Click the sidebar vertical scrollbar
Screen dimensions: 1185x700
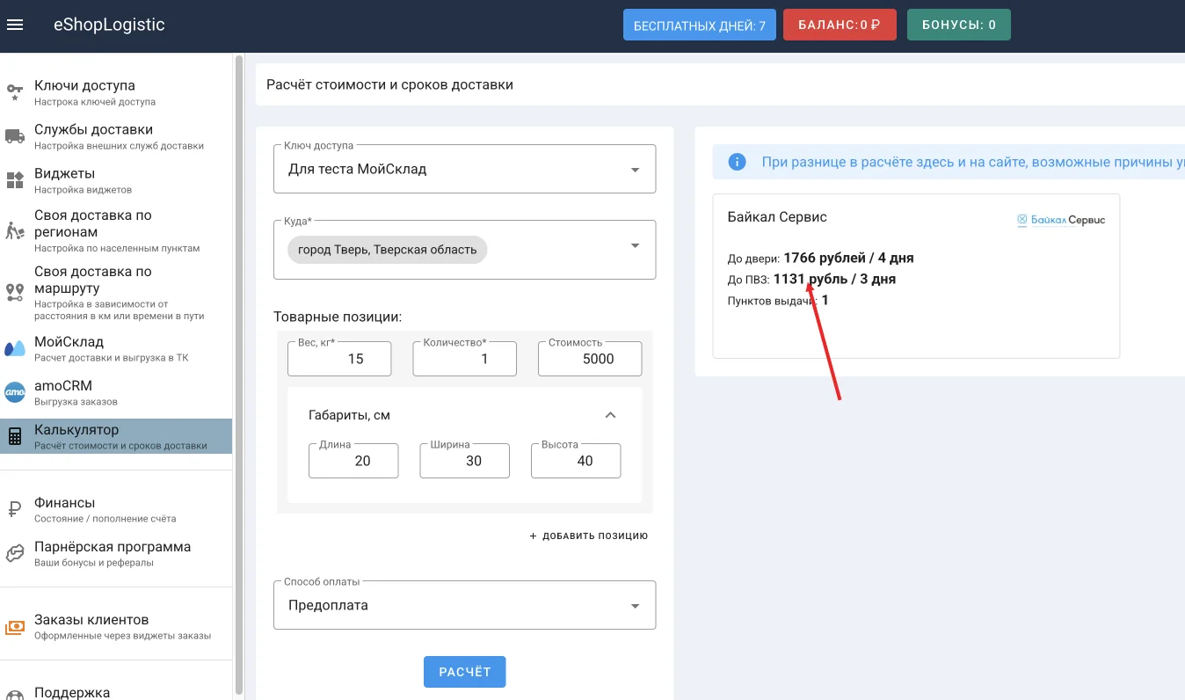(239, 374)
